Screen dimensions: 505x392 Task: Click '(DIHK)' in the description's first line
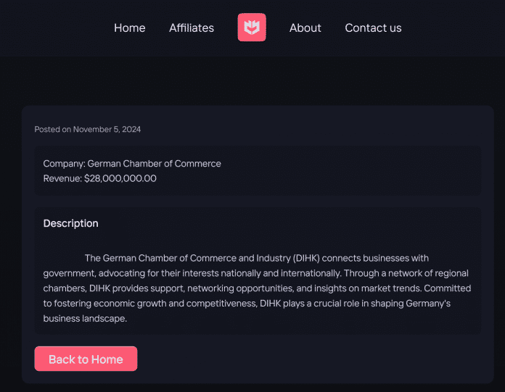306,258
